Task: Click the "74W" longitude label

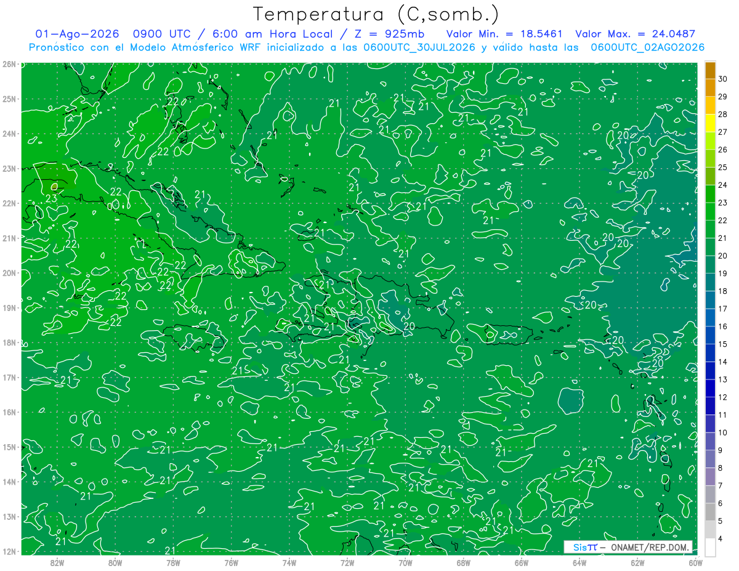Action: tap(289, 562)
